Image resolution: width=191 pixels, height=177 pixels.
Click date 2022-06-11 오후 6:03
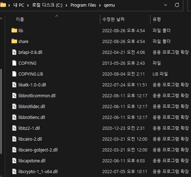[x=124, y=161]
